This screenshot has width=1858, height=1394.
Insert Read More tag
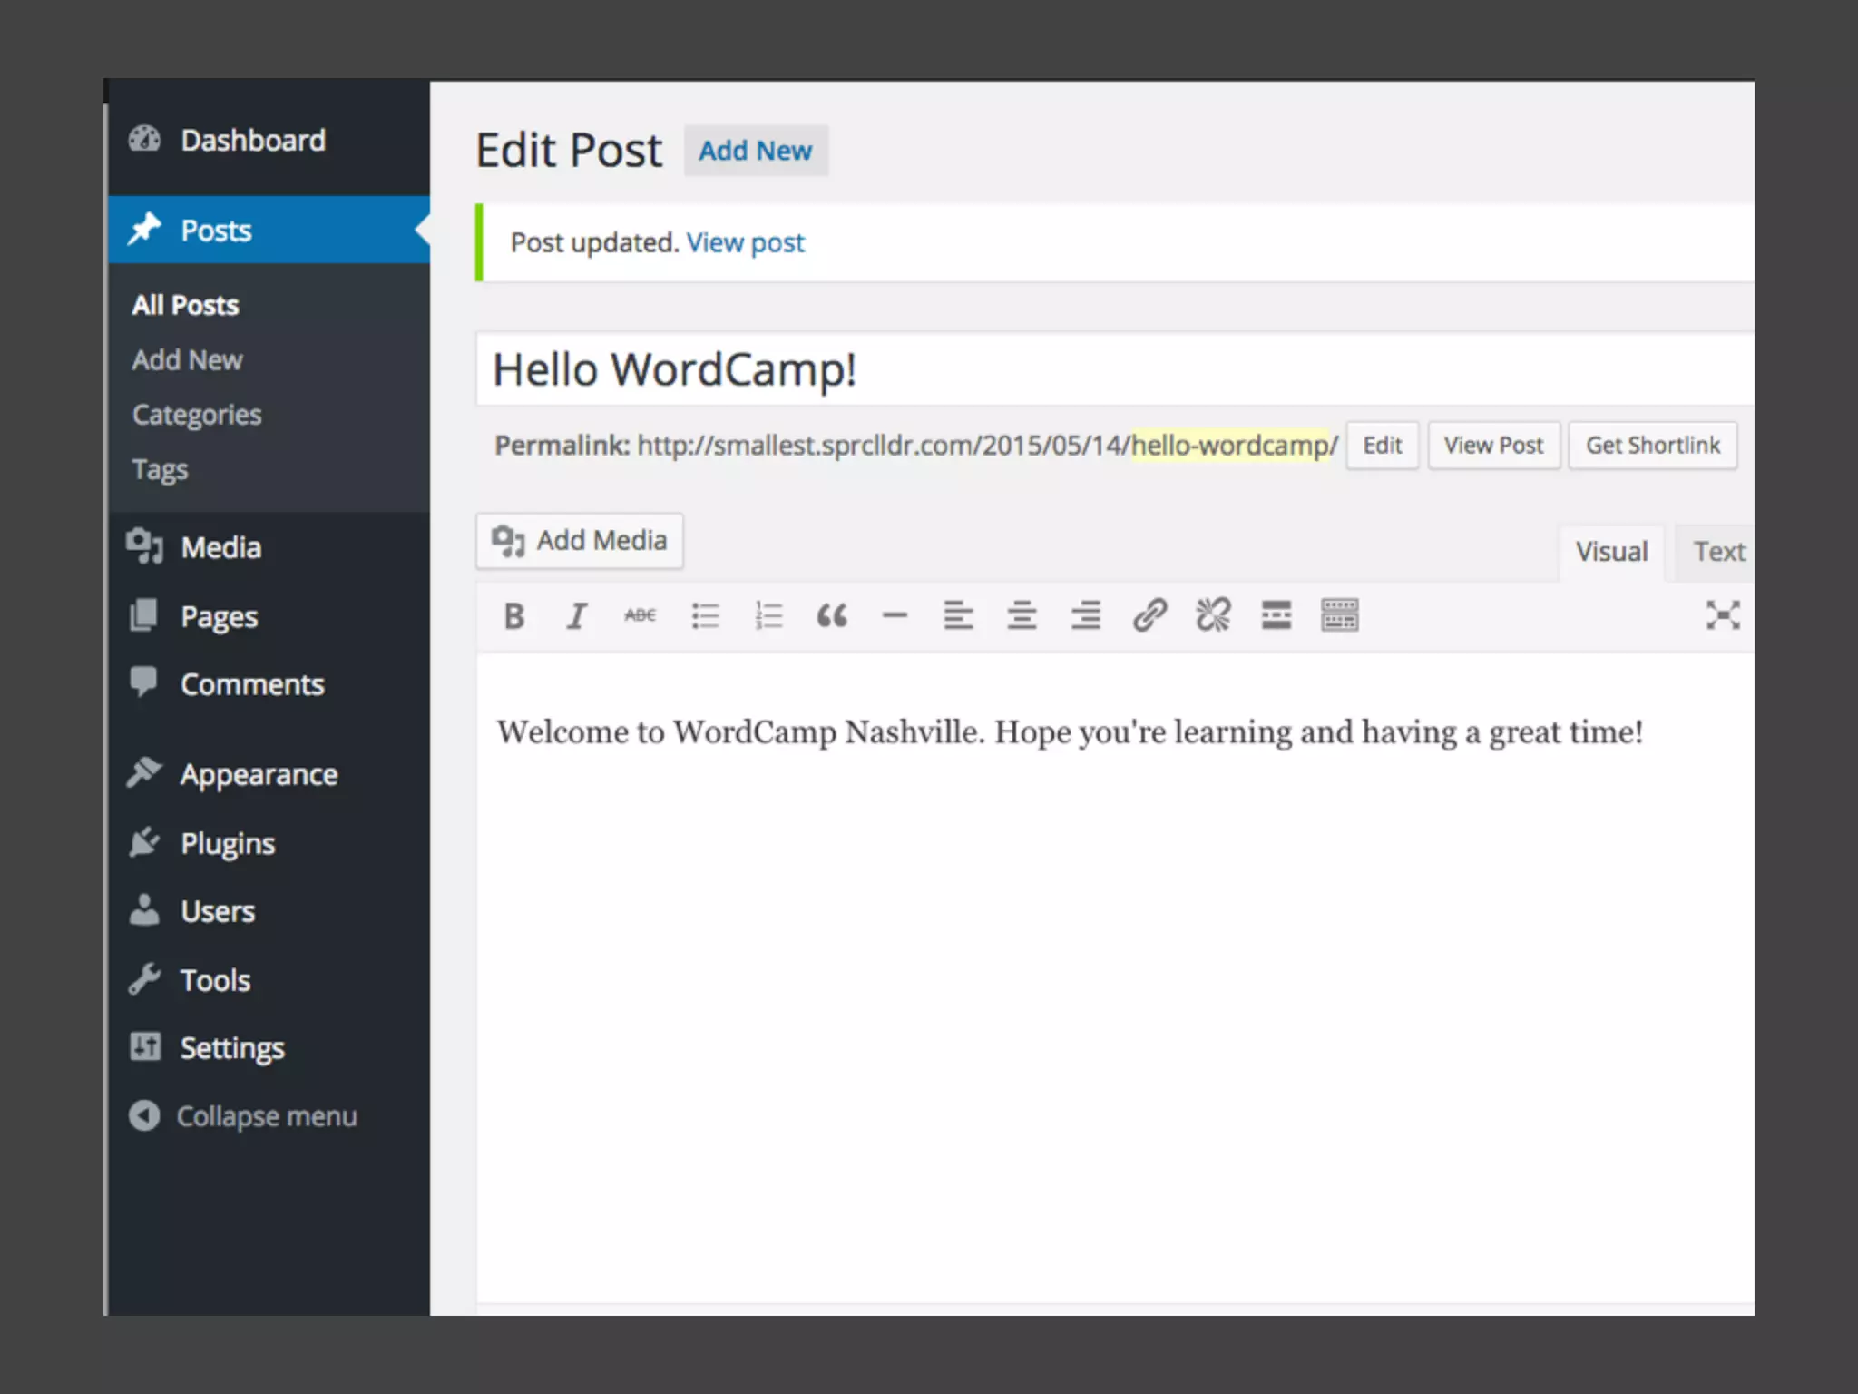(1276, 616)
